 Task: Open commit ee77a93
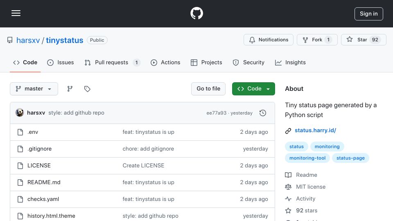(216, 113)
